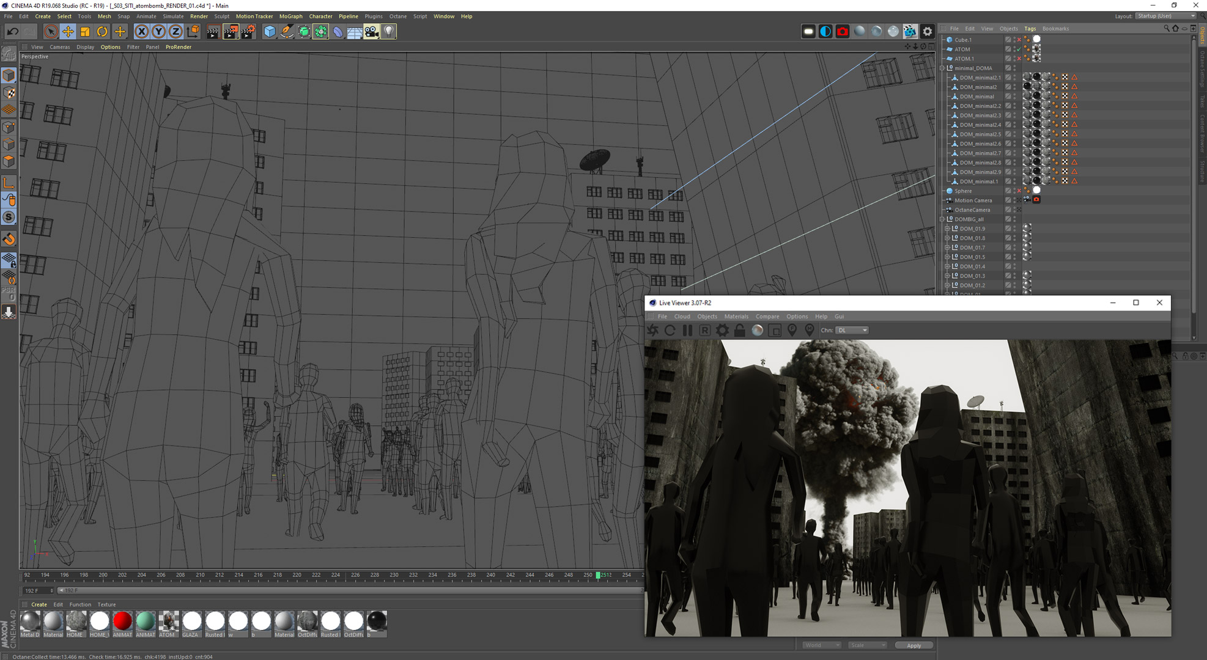The image size is (1207, 660).
Task: Select the Rotate tool icon
Action: (102, 31)
